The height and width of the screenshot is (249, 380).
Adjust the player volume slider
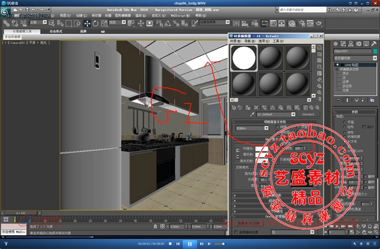click(220, 243)
